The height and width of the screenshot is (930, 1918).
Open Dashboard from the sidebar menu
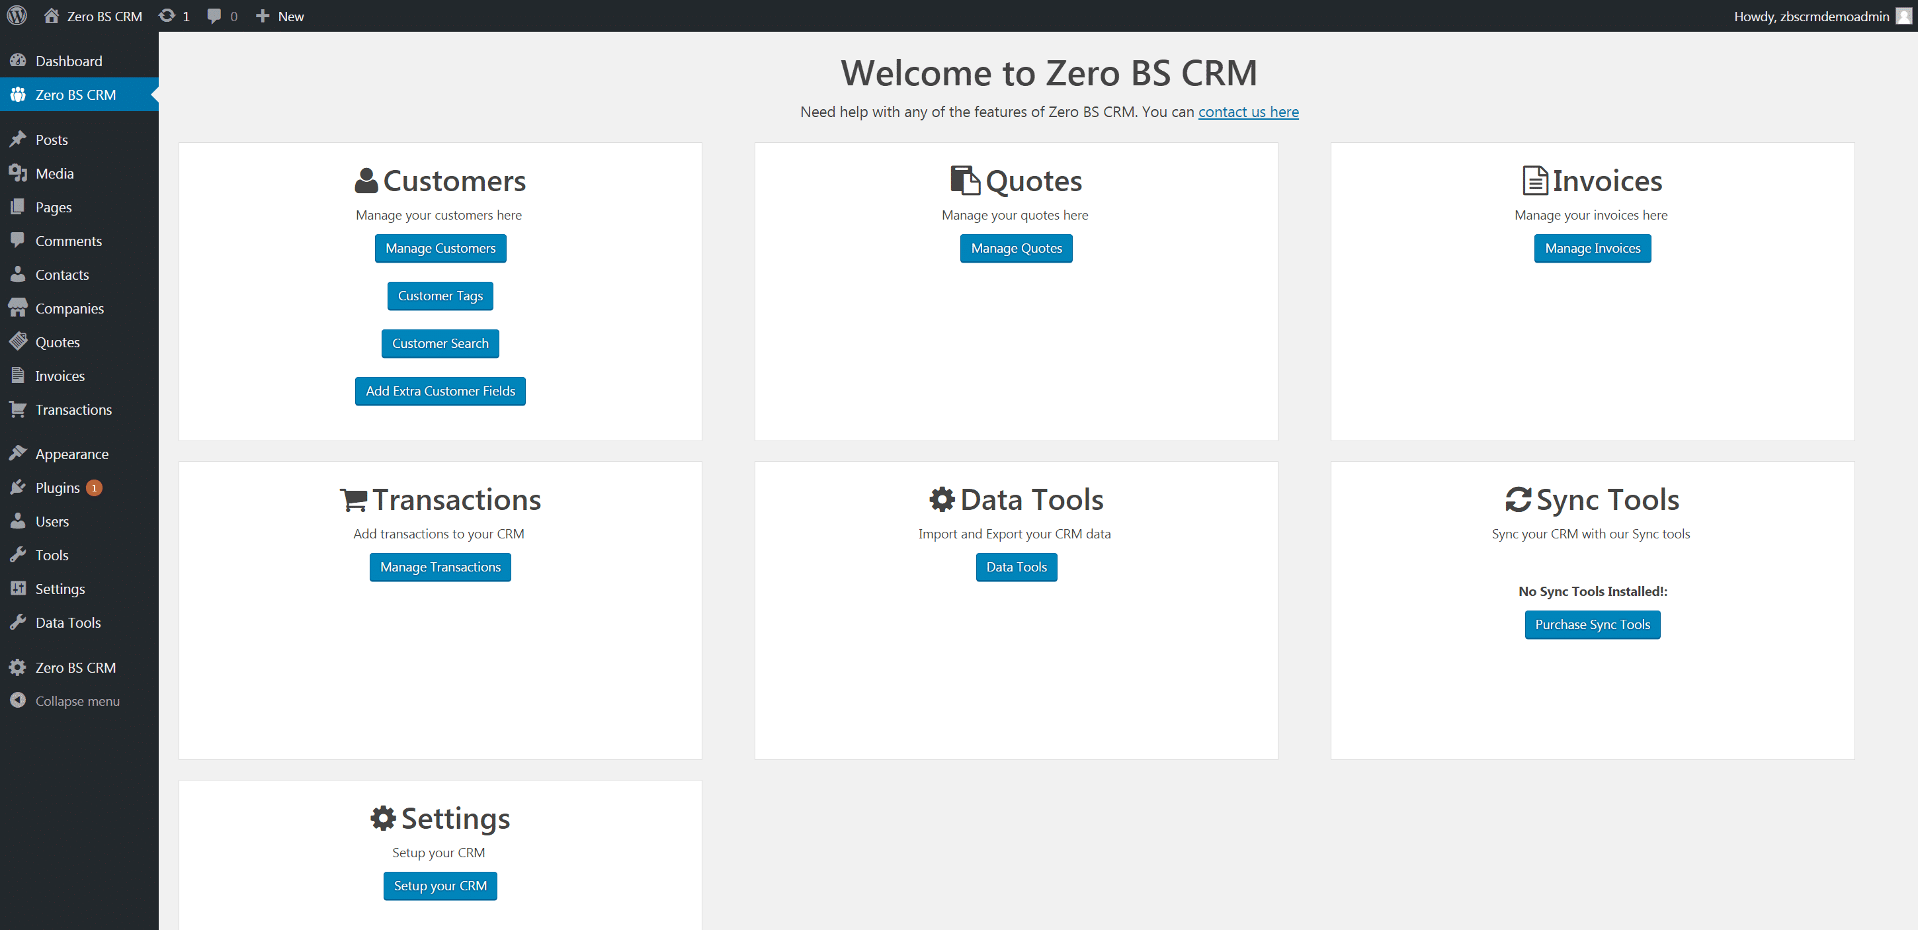(69, 61)
